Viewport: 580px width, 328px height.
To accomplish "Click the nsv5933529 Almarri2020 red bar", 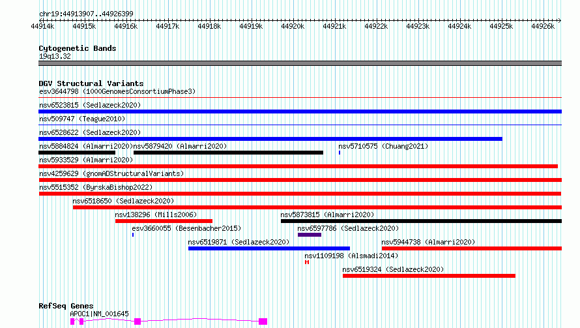I will 298,166.
